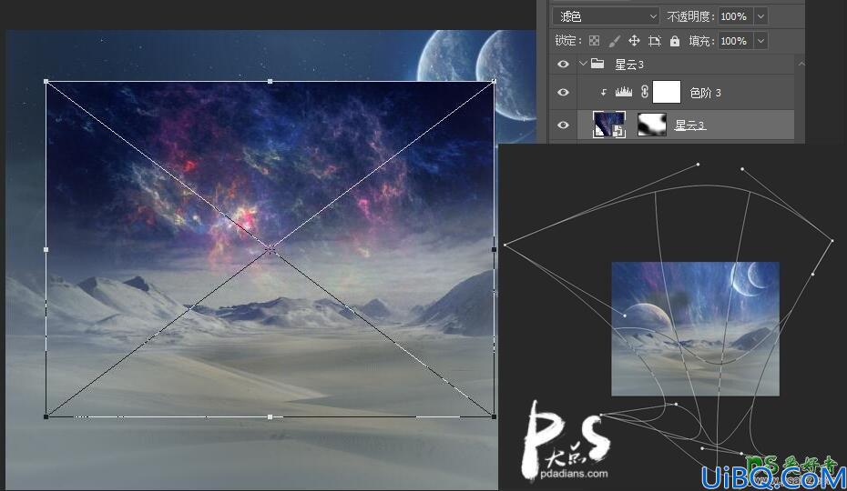Grab the bottom-right transform corner handle
The height and width of the screenshot is (491, 847).
(494, 416)
